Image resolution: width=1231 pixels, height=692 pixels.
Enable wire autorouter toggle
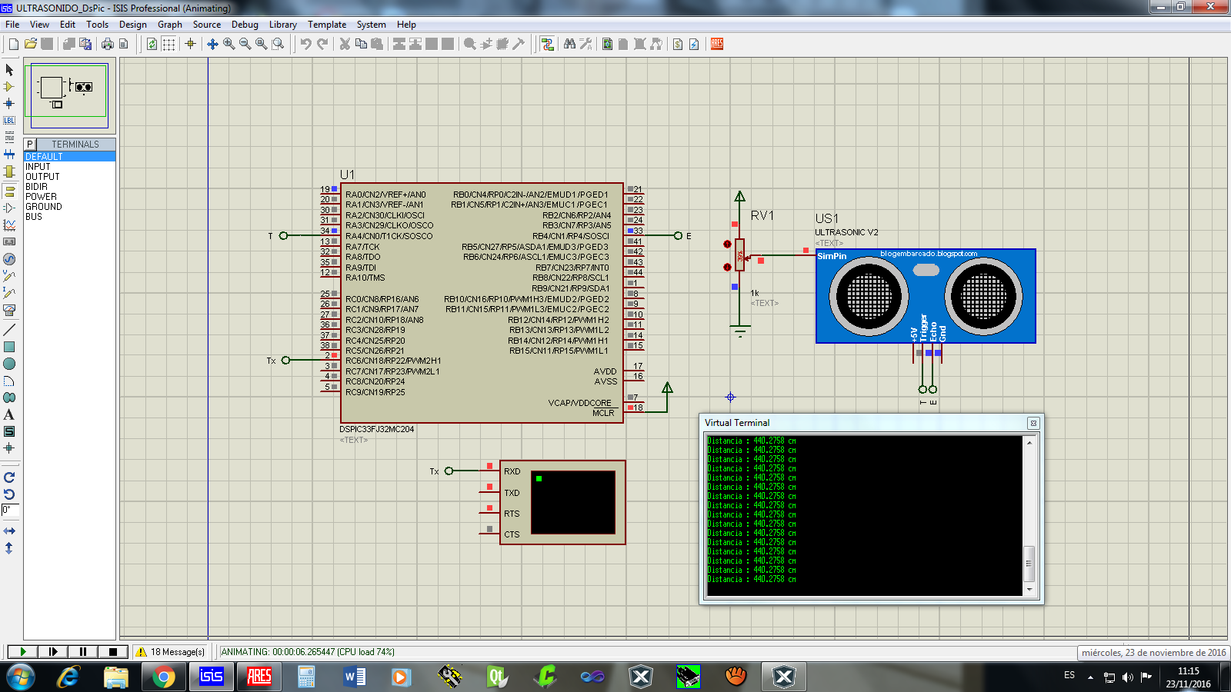tap(548, 44)
